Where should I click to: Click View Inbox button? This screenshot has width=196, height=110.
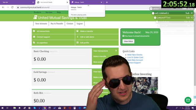(128, 41)
